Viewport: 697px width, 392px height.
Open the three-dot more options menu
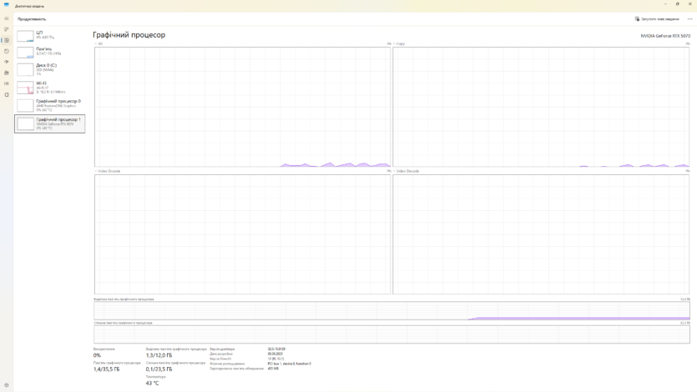689,18
